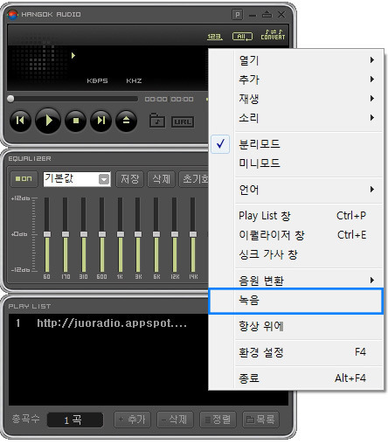Expand the 재생 submenu
The height and width of the screenshot is (444, 388).
(296, 99)
